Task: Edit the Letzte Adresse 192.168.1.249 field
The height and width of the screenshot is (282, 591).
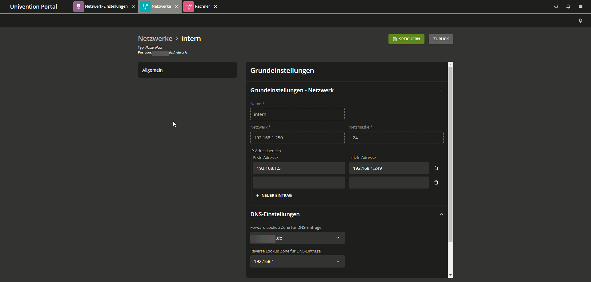Action: click(x=389, y=168)
